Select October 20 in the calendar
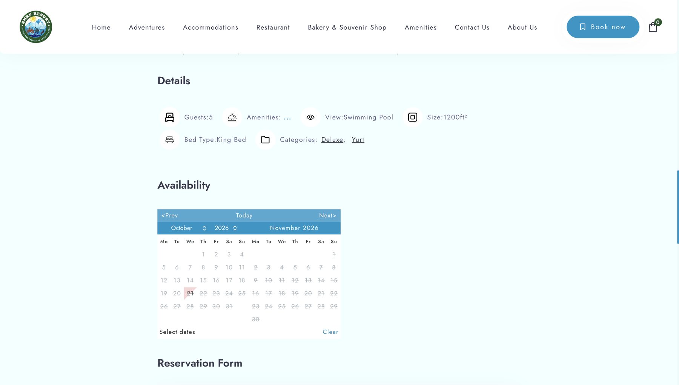Screen dimensions: 679x385 177,294
